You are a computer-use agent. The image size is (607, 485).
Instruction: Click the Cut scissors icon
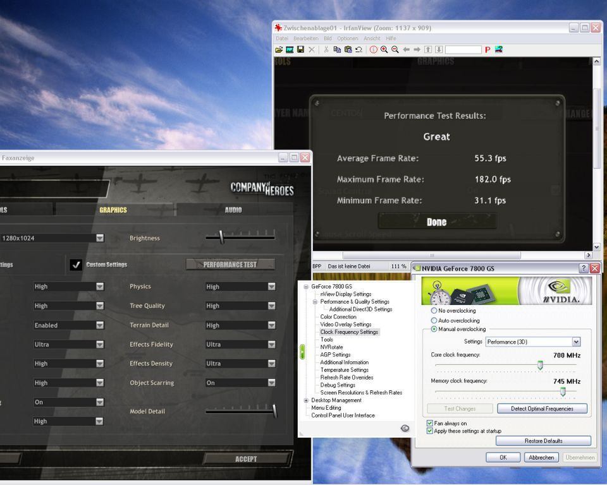pyautogui.click(x=326, y=49)
